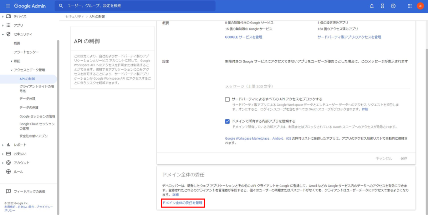Open ドメイン全体の委任を管理 link
428x215 pixels.
click(183, 203)
